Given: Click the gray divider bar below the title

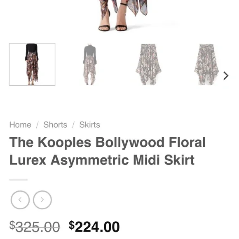Looking at the screenshot, I should 18,180.
